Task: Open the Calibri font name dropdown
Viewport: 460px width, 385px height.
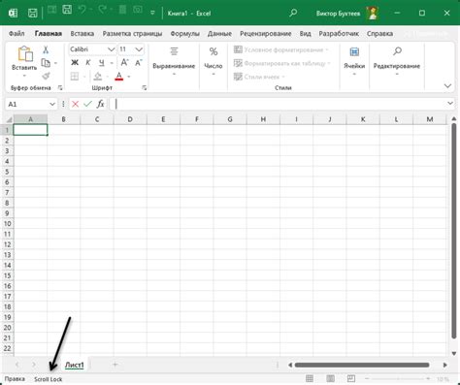Action: coord(112,49)
